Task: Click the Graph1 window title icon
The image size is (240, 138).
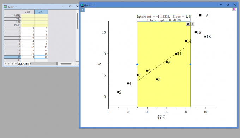Action: [82, 5]
